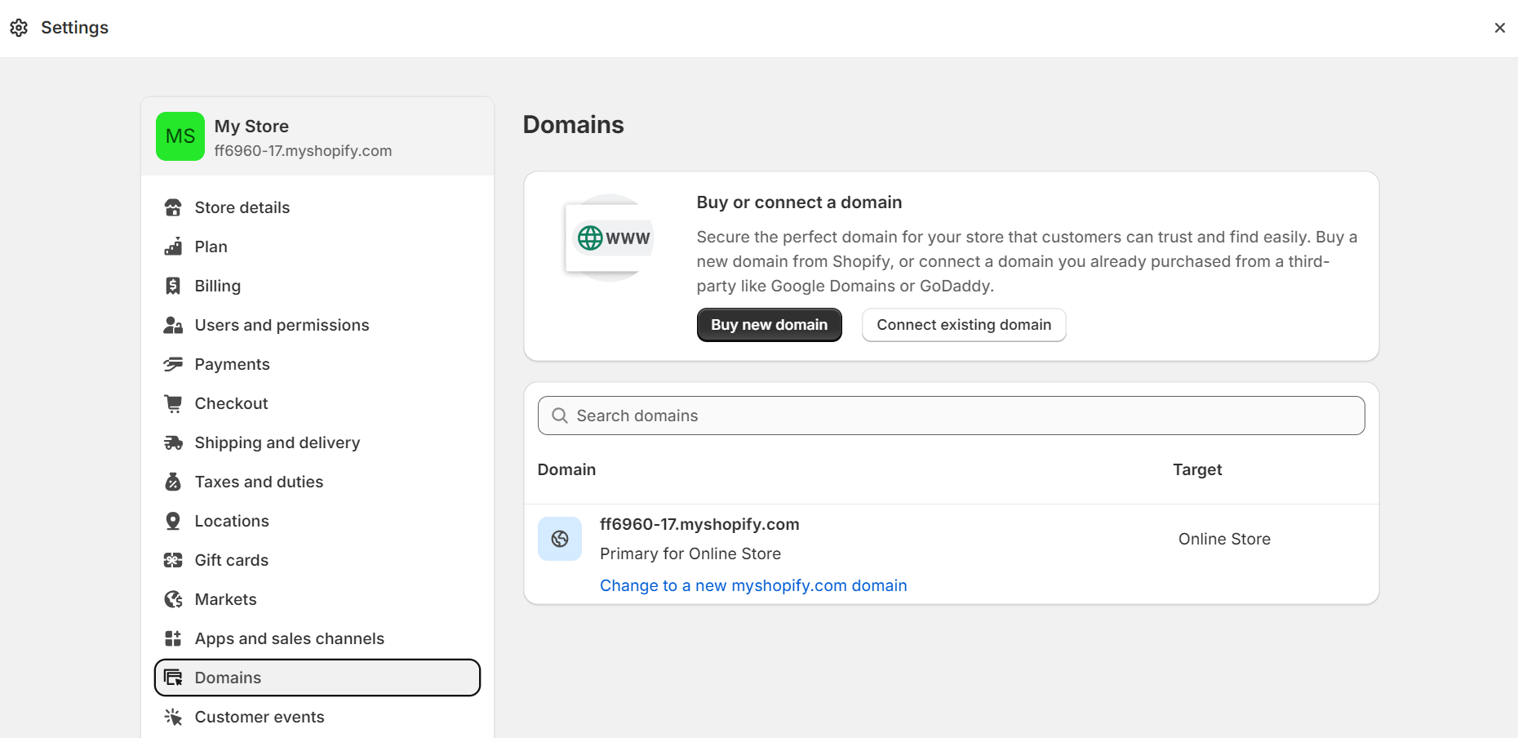This screenshot has width=1518, height=738.
Task: Focus the Search domains field
Action: (x=951, y=416)
